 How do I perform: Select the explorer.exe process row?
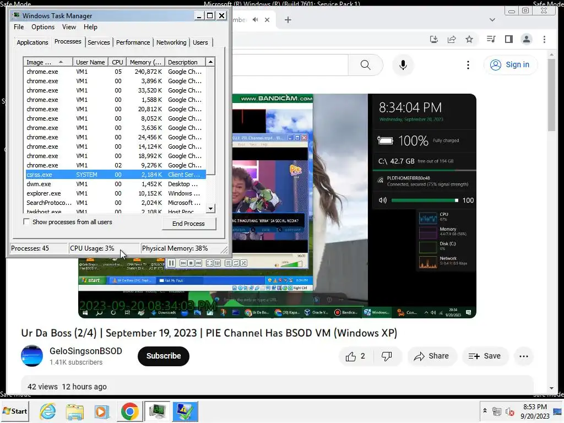click(x=116, y=193)
